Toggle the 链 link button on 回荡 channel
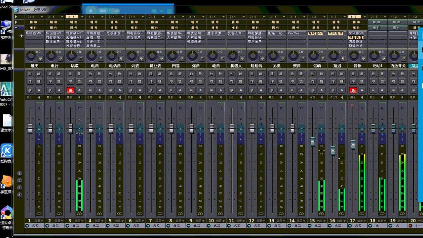The width and height of the screenshot is (423, 238). coord(180,81)
